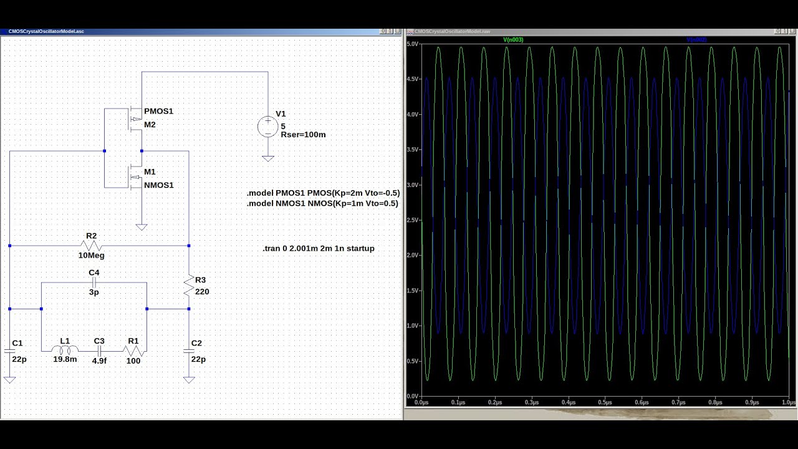Click the 0.9µs time axis label
The image size is (798, 449).
pos(752,402)
